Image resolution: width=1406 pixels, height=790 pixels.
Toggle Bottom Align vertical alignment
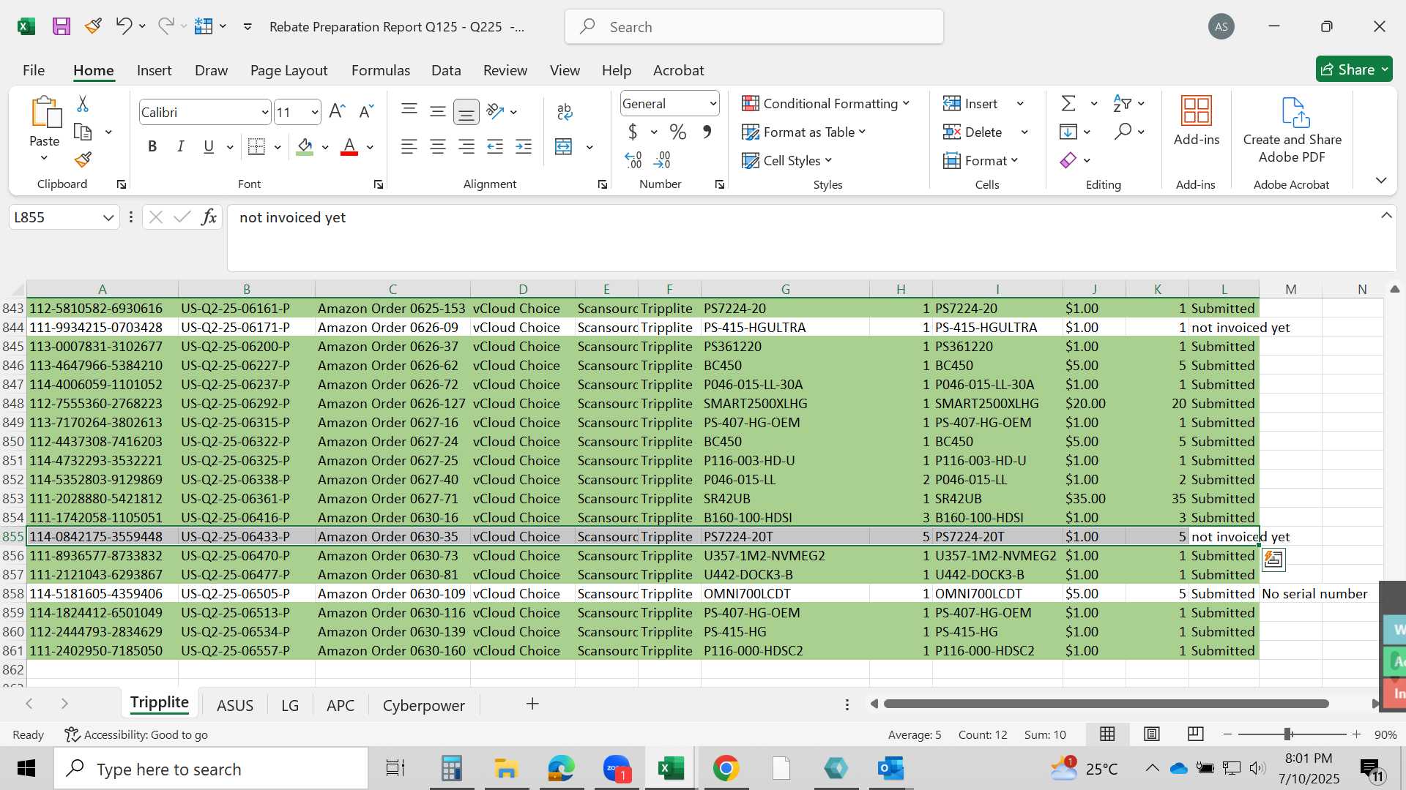(466, 112)
